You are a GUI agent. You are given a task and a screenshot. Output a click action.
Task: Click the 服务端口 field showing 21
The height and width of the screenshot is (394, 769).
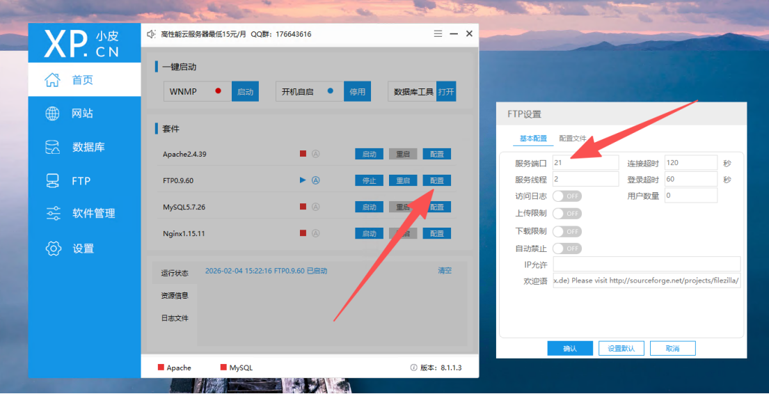coord(585,162)
